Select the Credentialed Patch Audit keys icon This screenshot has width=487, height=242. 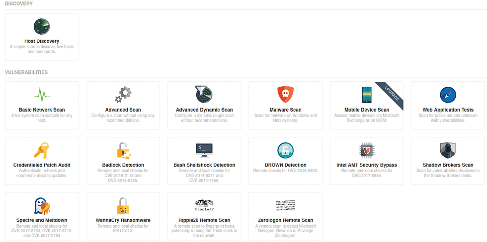42,150
